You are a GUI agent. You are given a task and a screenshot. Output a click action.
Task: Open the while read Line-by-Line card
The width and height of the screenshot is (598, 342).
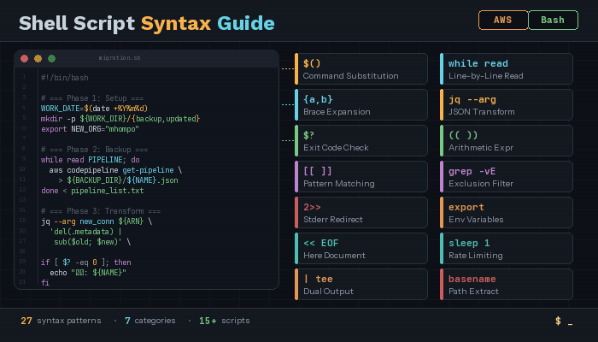pyautogui.click(x=507, y=69)
